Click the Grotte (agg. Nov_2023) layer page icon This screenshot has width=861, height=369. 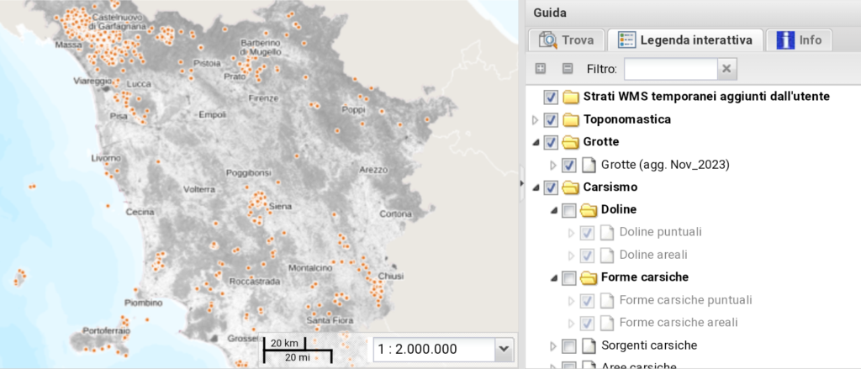click(588, 165)
